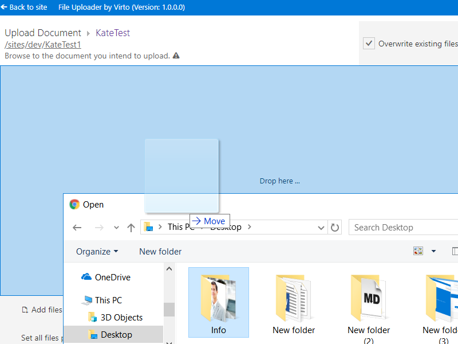This screenshot has height=344, width=458.
Task: Uncheck Overwrite existing files
Action: (369, 43)
